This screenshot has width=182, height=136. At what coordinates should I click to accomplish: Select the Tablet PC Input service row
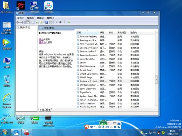pos(108,100)
